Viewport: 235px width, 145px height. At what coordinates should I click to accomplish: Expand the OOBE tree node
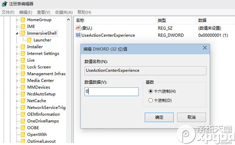(17, 128)
